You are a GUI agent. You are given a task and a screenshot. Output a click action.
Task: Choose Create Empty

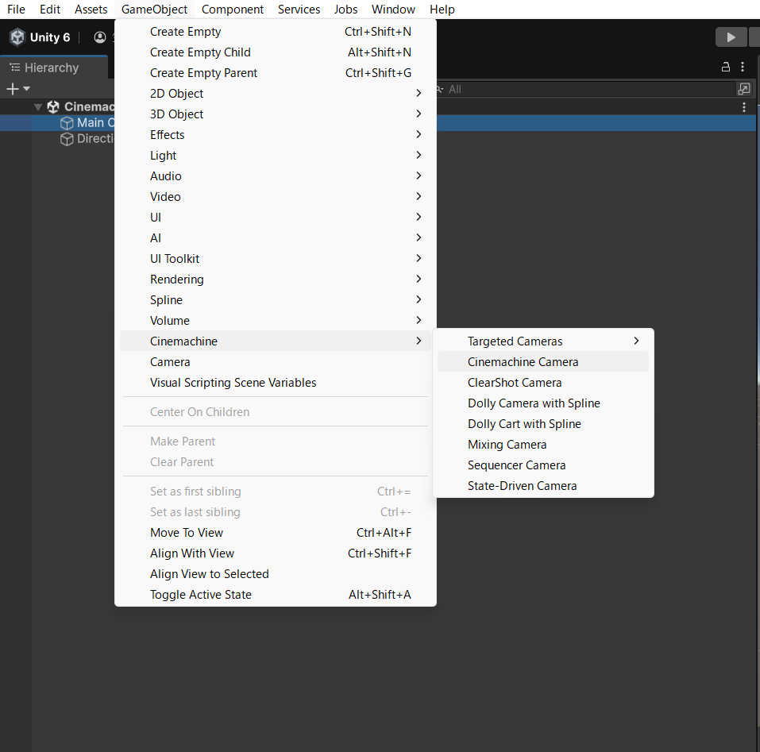[276, 32]
